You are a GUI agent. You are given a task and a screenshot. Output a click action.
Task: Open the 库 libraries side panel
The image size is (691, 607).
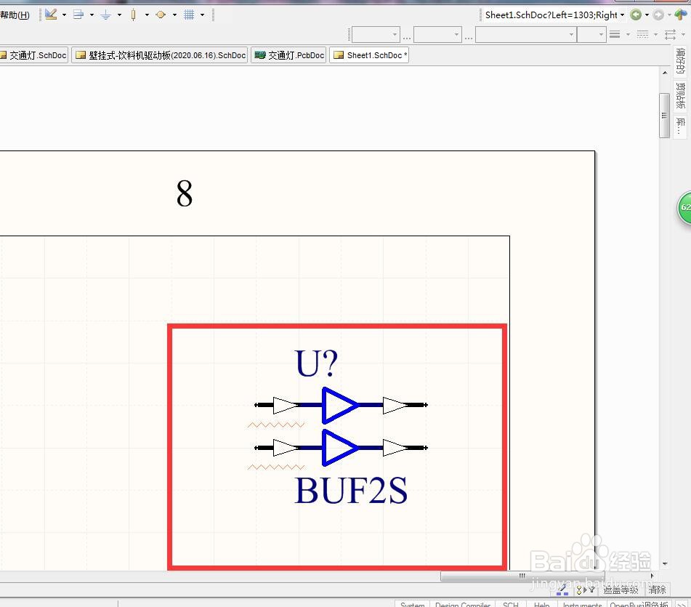coord(680,127)
